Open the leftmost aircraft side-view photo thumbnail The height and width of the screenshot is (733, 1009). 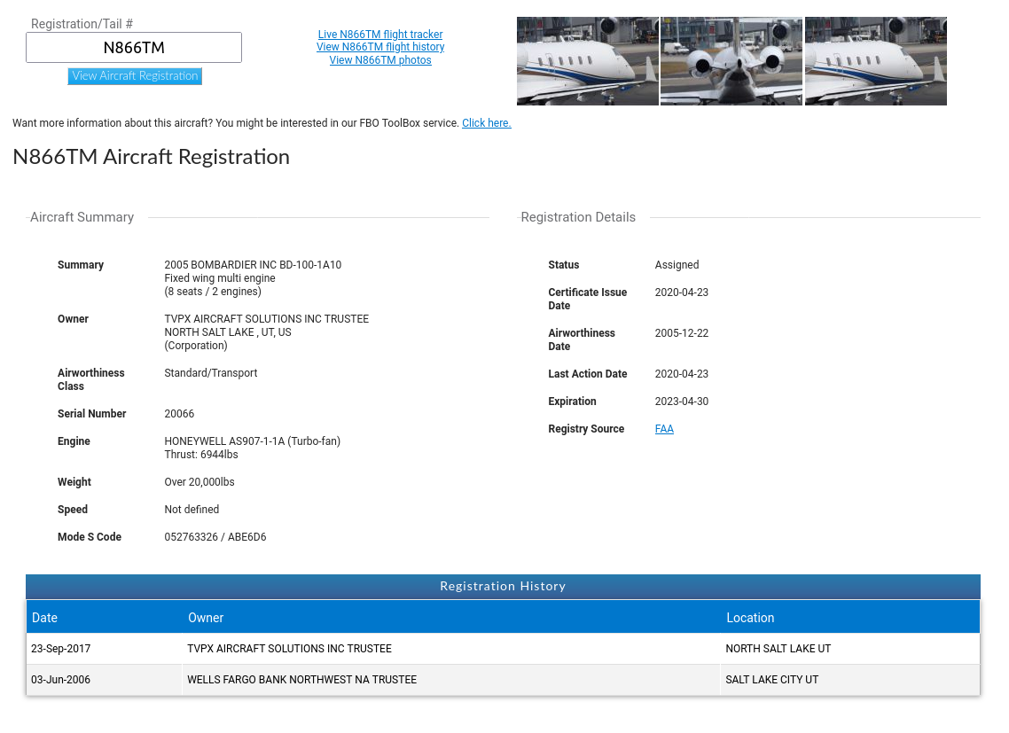(588, 61)
